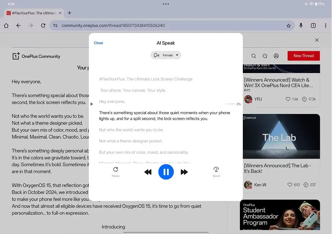Select the #FlexYourFlux browser tab
This screenshot has width=332, height=234.
[x=32, y=13]
